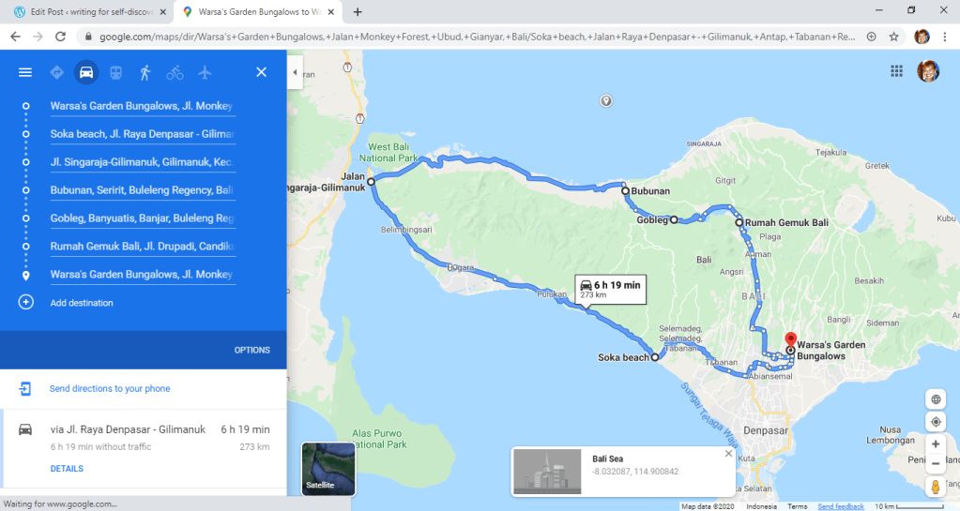Click Send directions to your phone

[110, 388]
